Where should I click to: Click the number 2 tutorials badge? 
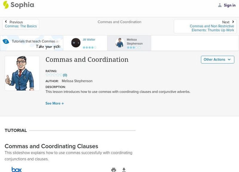click(5, 42)
